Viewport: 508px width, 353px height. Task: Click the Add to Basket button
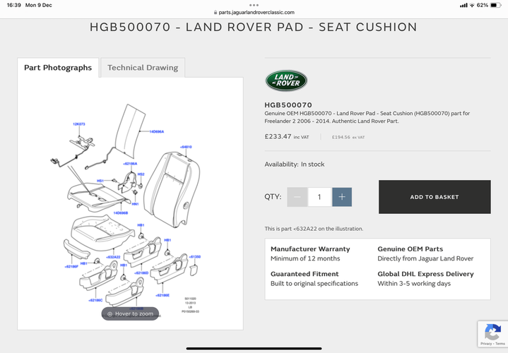tap(435, 197)
